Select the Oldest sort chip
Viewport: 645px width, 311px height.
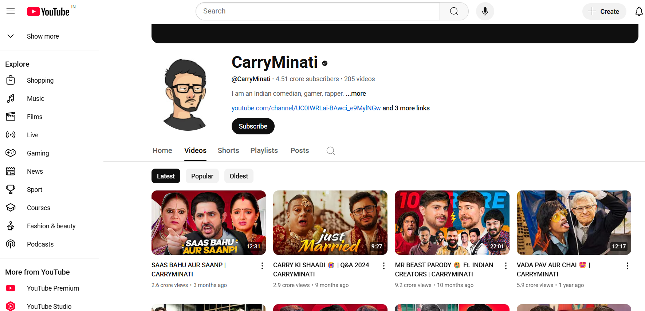pyautogui.click(x=239, y=176)
